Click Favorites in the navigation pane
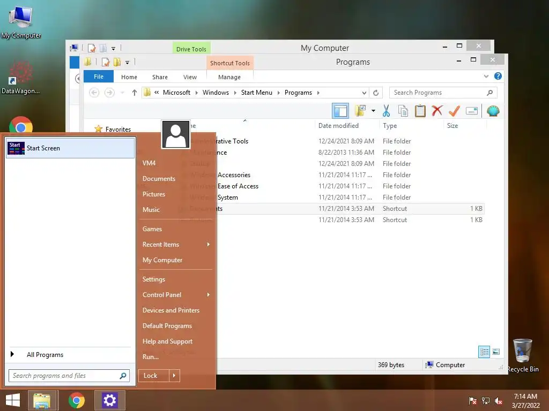Screen dimensions: 549x411 click(x=118, y=130)
